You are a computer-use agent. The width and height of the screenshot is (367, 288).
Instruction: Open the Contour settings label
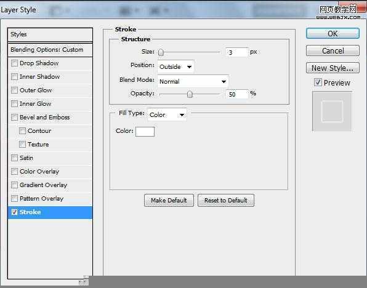tap(39, 131)
